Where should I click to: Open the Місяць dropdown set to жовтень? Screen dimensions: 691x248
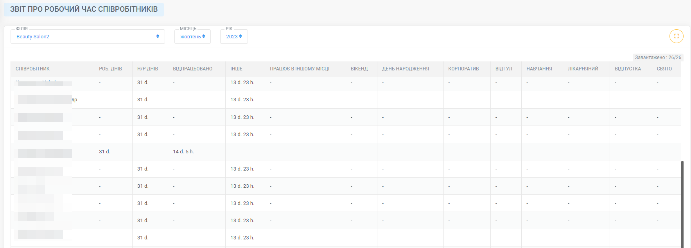coord(192,36)
